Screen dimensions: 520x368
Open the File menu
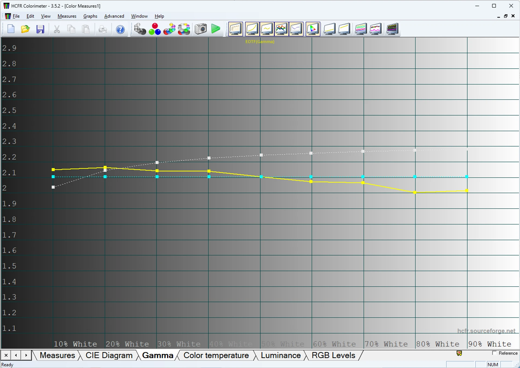(16, 16)
